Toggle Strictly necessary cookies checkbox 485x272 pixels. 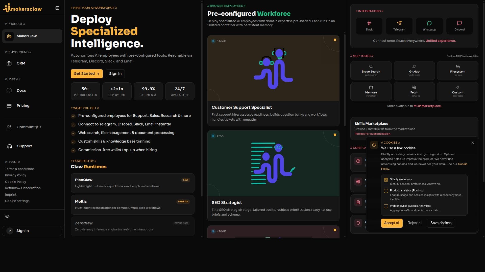point(386,180)
